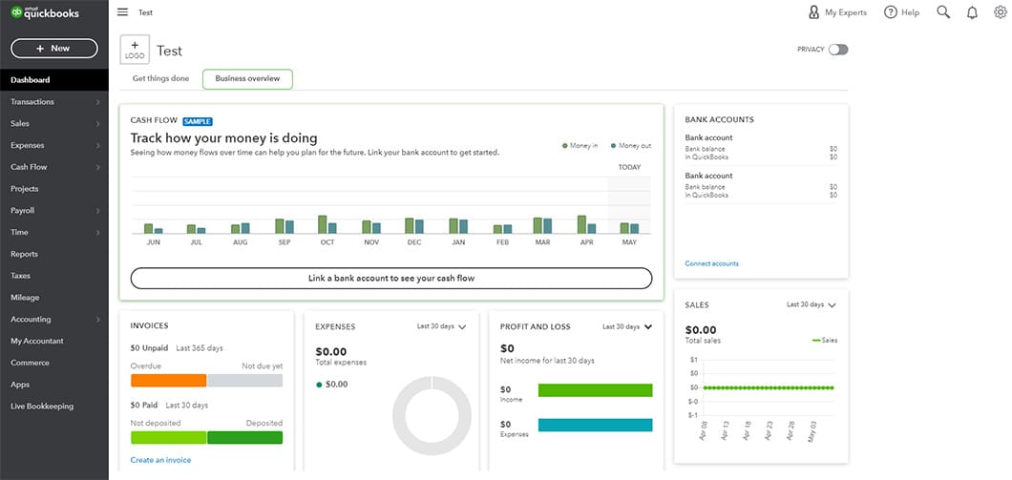Click the orange Overdue bar
1012x480 pixels.
168,381
